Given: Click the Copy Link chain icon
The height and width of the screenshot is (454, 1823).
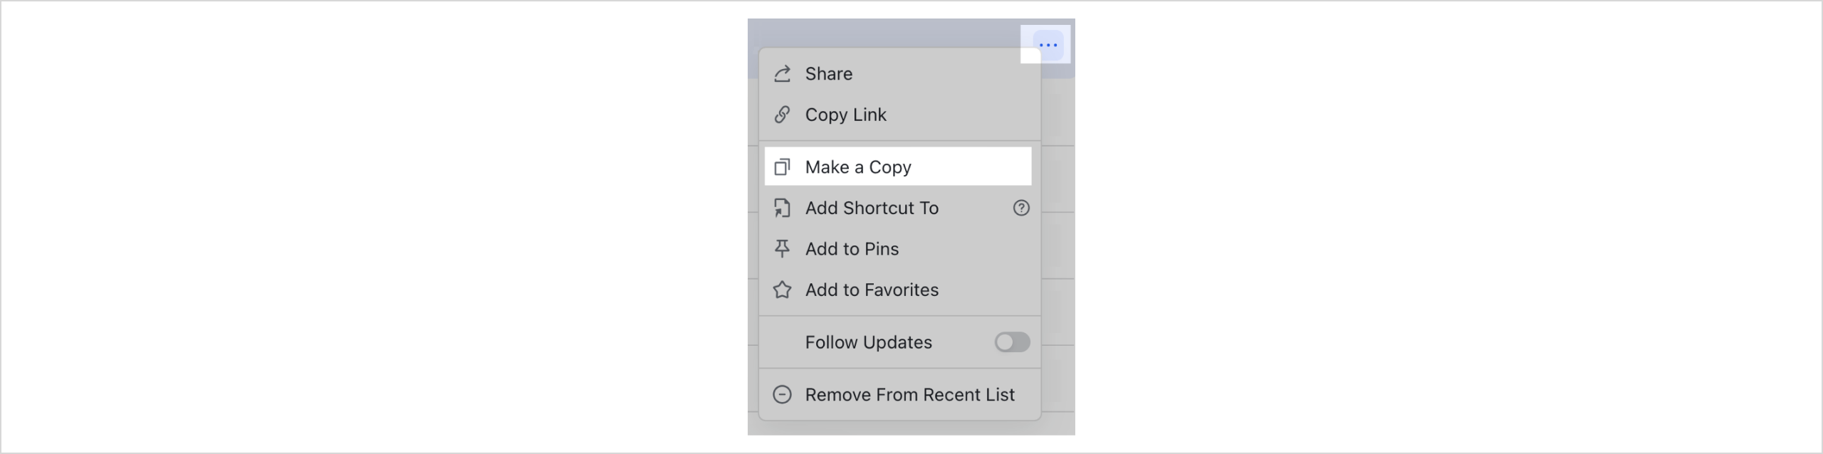Looking at the screenshot, I should coord(783,114).
